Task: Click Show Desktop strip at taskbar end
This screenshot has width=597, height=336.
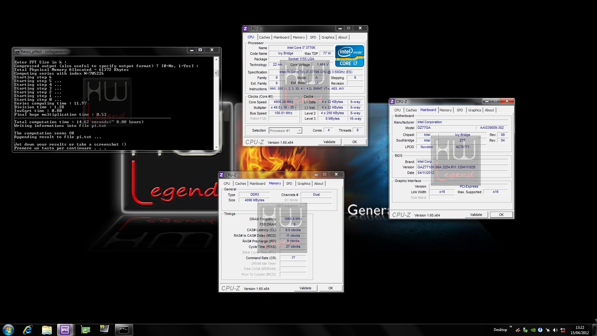Action: [595, 330]
